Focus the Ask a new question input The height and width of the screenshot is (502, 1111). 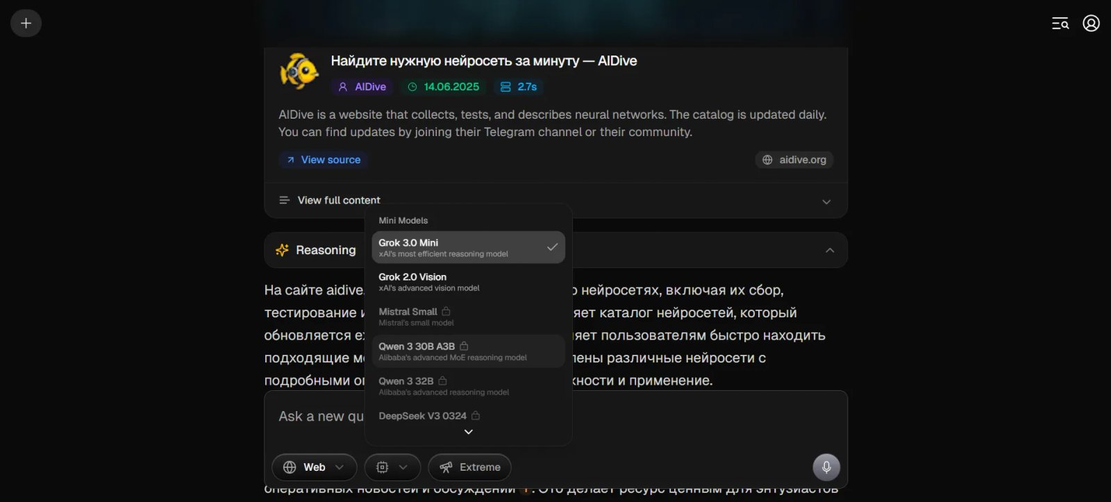555,417
